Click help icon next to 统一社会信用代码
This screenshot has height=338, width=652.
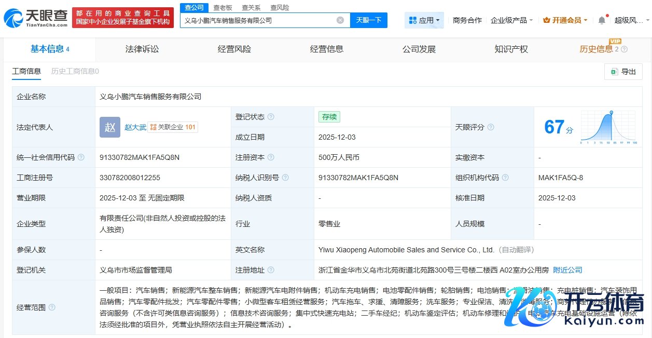(81, 157)
